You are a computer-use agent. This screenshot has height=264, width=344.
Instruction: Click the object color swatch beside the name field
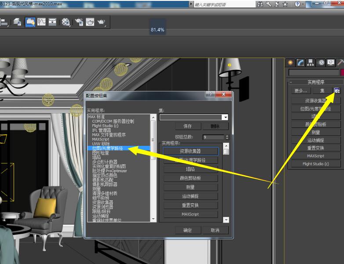point(342,72)
